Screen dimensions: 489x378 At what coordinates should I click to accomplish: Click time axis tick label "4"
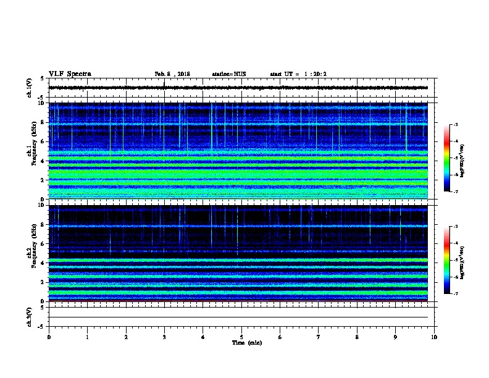(203, 337)
